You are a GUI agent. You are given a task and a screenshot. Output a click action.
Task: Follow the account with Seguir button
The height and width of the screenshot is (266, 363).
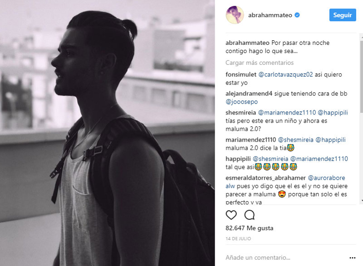point(343,15)
